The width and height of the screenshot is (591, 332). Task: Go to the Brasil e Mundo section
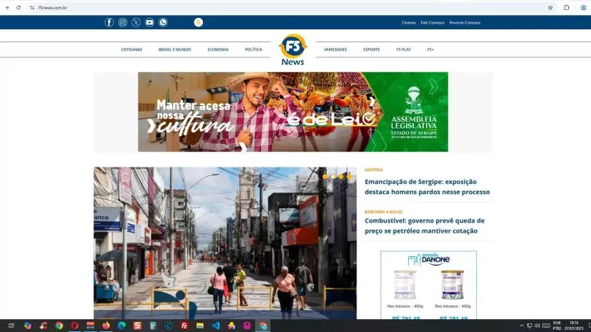point(175,49)
